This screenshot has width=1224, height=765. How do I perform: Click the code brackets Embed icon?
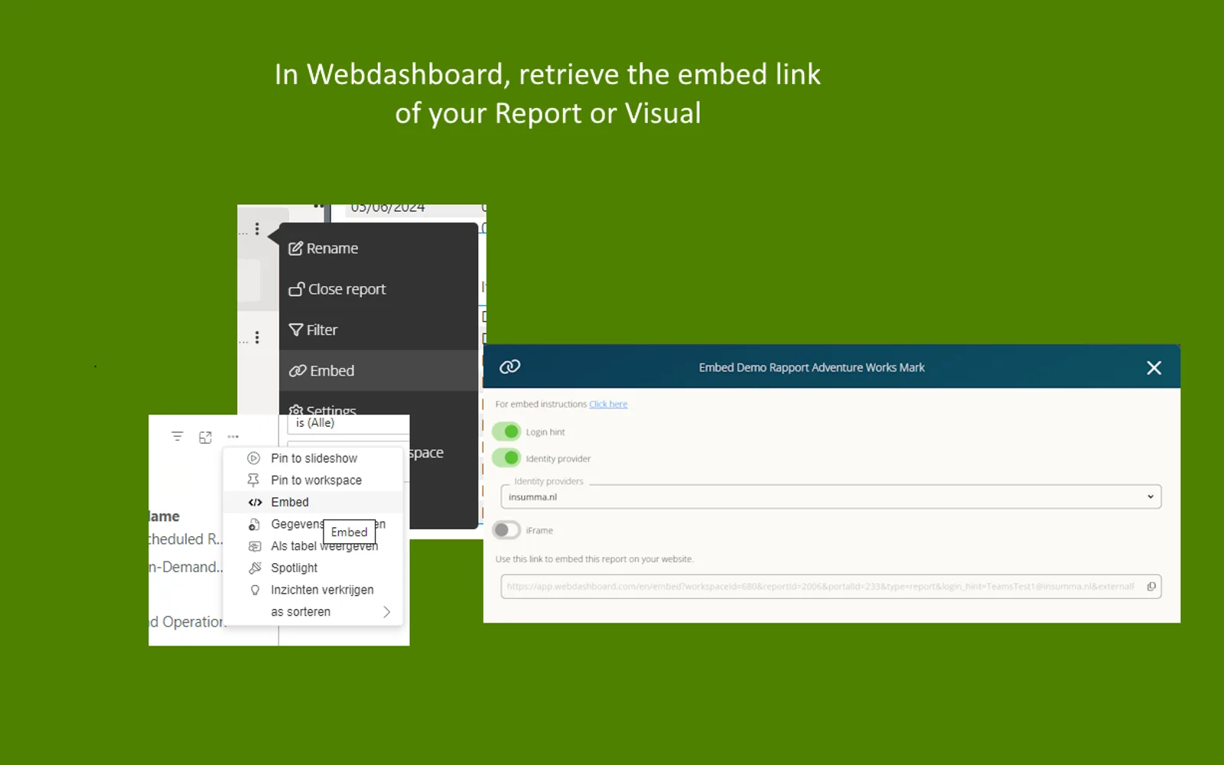coord(255,503)
